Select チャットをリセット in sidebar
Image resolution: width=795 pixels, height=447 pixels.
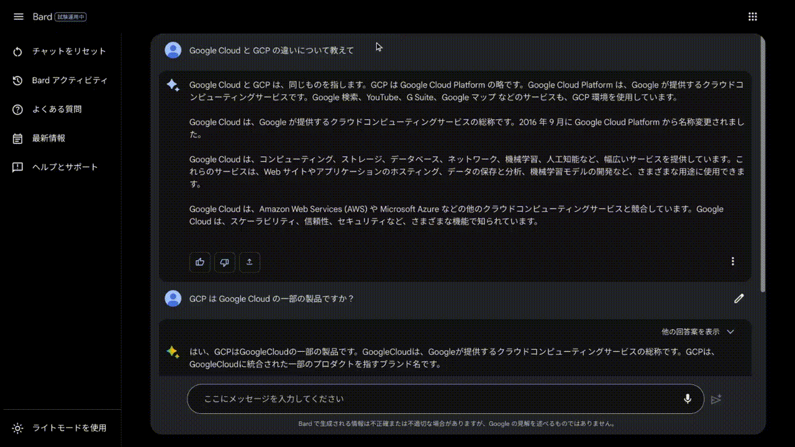coord(69,52)
